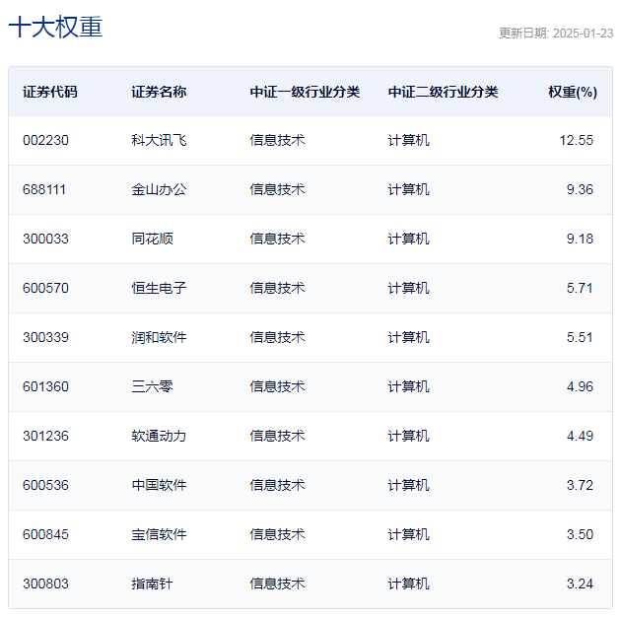Screen dimensions: 619x618
Task: Select the 恒生电子 row name
Action: coord(159,288)
